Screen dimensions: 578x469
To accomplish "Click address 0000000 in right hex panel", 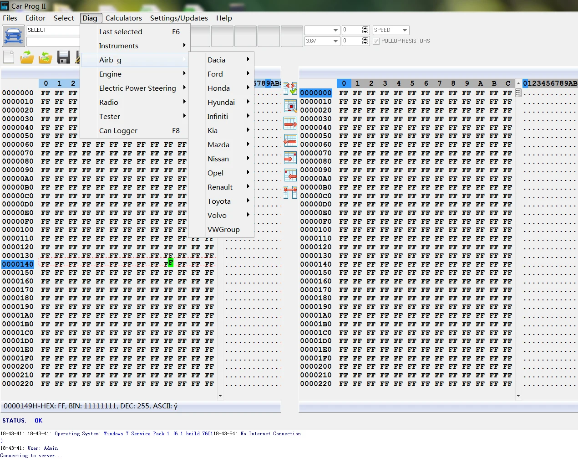I will [x=316, y=93].
